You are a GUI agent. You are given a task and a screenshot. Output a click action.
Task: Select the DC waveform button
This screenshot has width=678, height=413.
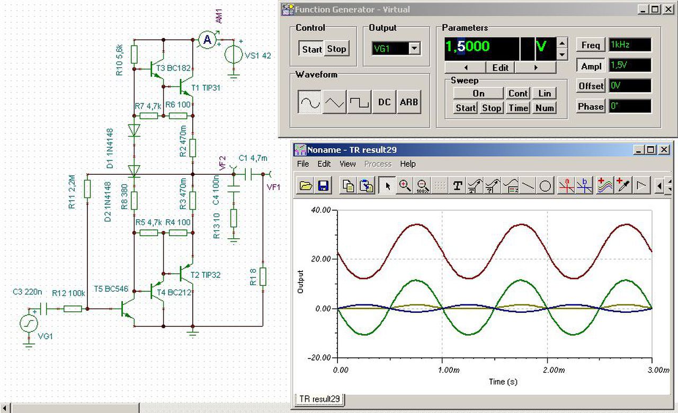tap(385, 102)
